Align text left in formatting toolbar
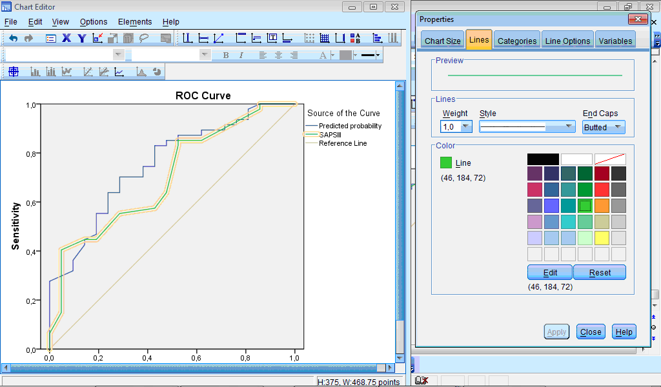 pos(263,55)
